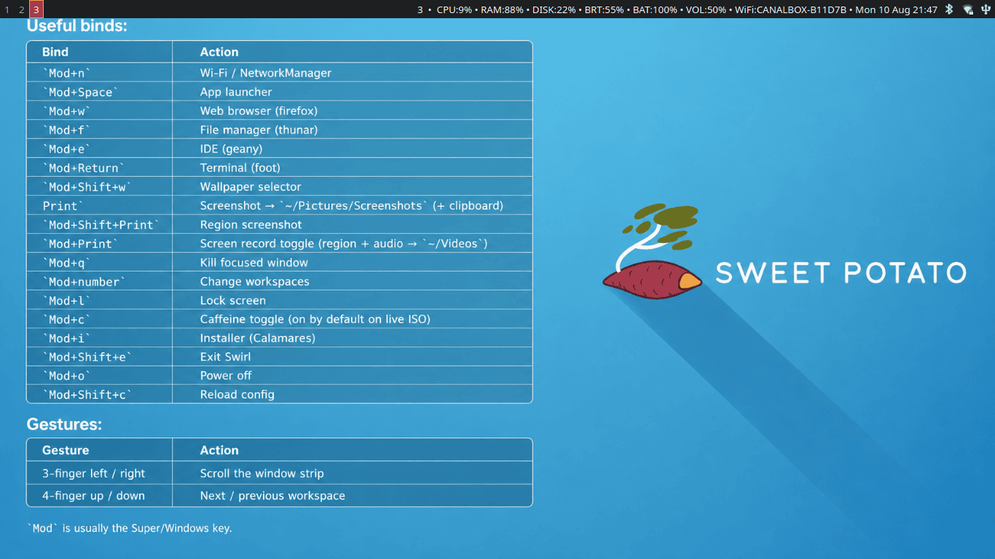Click the Kill focused window cell
This screenshot has width=995, height=559.
[x=352, y=262]
